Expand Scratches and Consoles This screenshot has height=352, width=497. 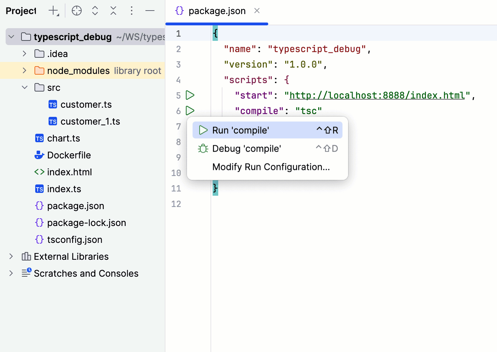pyautogui.click(x=11, y=273)
